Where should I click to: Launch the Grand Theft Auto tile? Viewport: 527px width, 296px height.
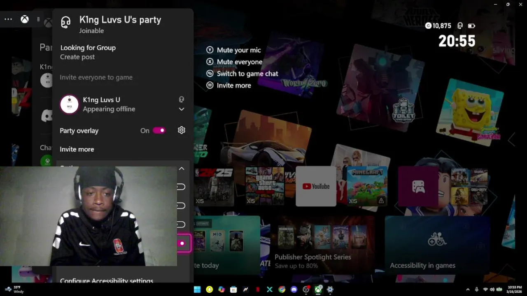click(x=265, y=186)
